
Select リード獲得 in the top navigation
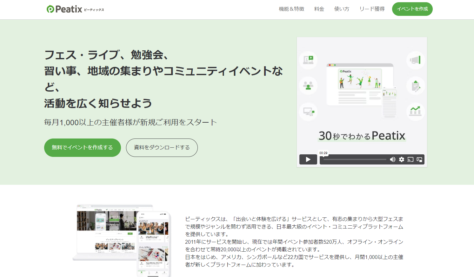372,9
